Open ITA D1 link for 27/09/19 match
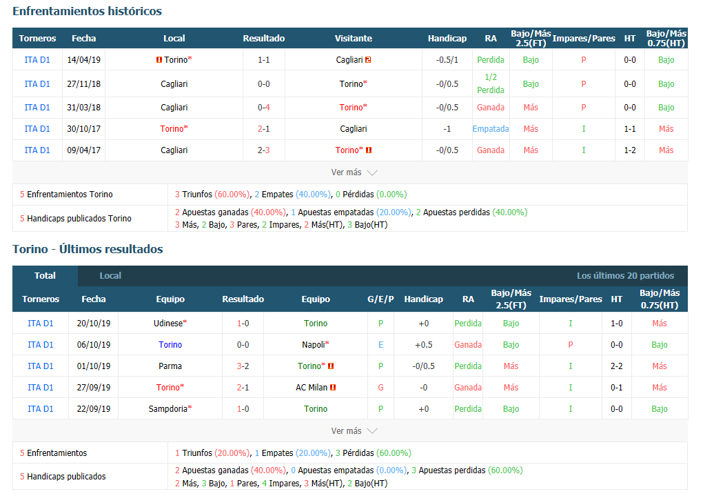This screenshot has width=703, height=496. (x=41, y=388)
